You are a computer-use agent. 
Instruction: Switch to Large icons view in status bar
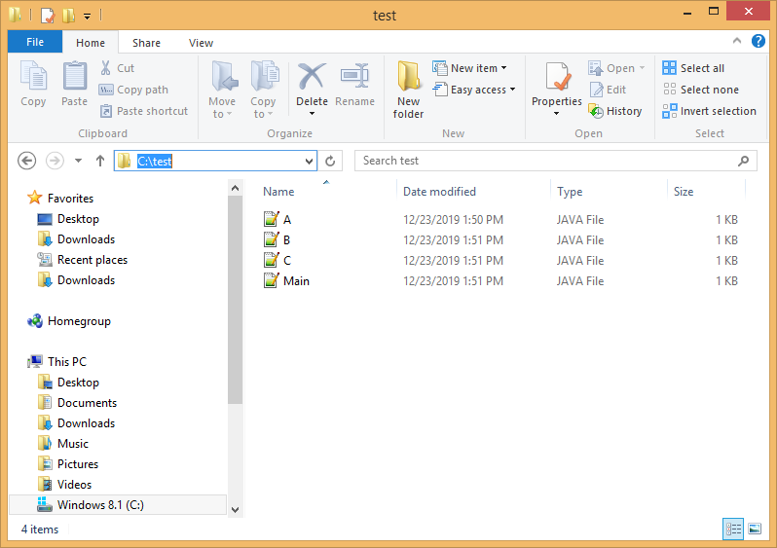coord(755,529)
